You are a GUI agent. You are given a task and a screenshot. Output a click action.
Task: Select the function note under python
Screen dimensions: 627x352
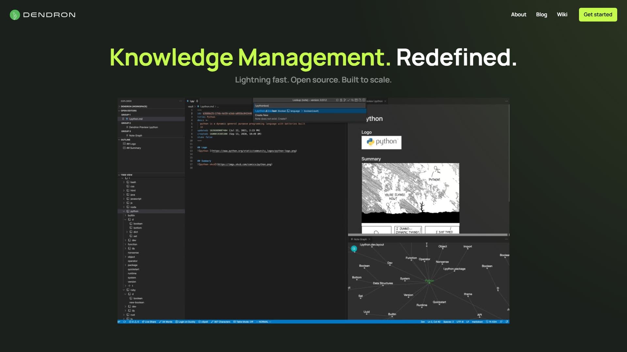click(x=132, y=244)
